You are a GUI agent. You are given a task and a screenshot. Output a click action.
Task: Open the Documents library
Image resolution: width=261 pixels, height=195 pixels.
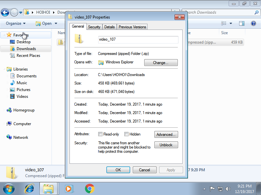click(x=26, y=76)
